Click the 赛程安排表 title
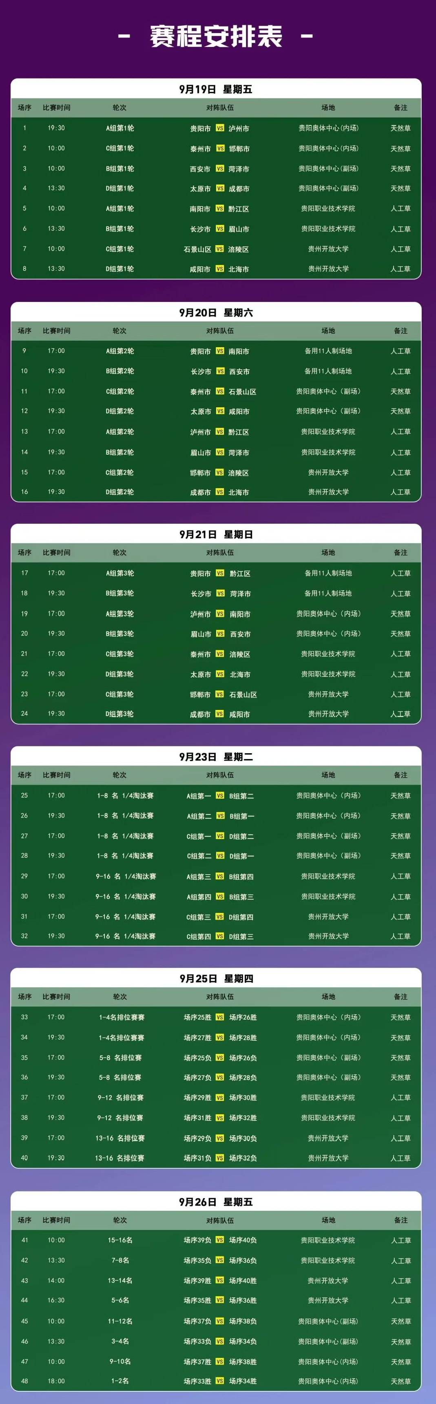 (x=216, y=36)
